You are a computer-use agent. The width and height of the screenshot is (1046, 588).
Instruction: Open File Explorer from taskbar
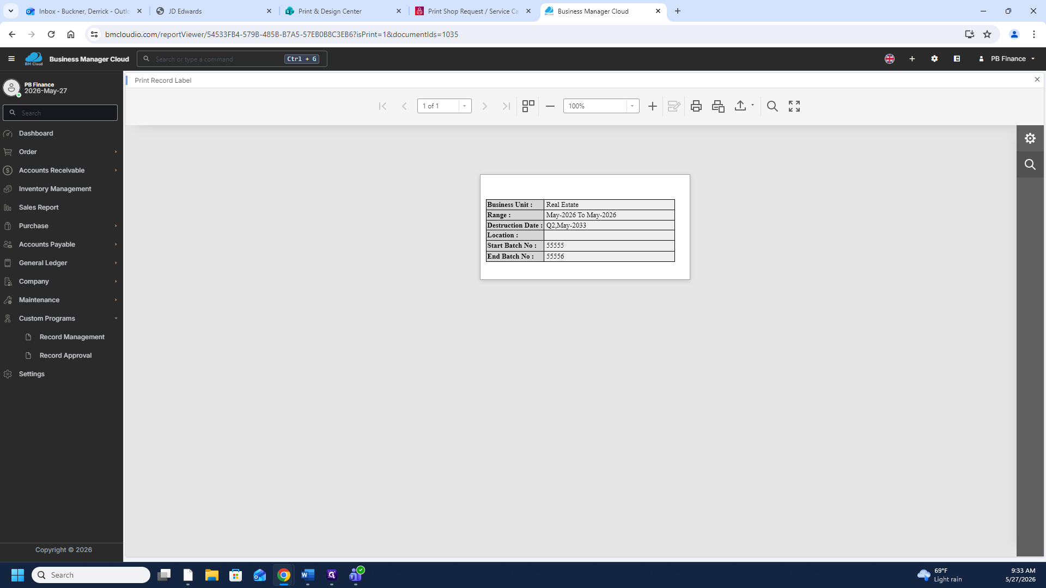[x=212, y=575]
